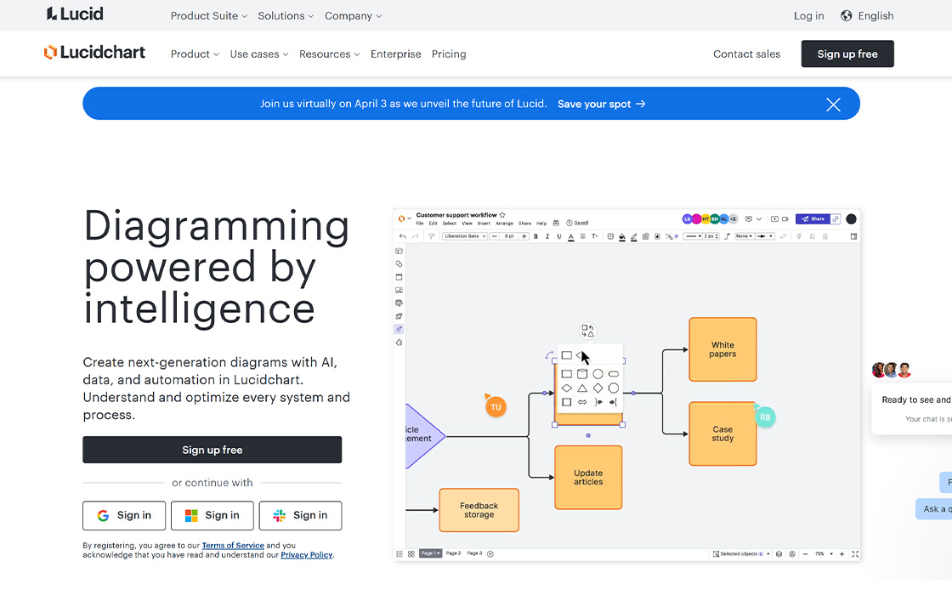Click the blue Share button in the editor
The width and height of the screenshot is (952, 612).
click(x=813, y=219)
